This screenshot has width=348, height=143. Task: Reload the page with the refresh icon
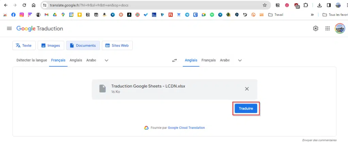[x=24, y=5]
